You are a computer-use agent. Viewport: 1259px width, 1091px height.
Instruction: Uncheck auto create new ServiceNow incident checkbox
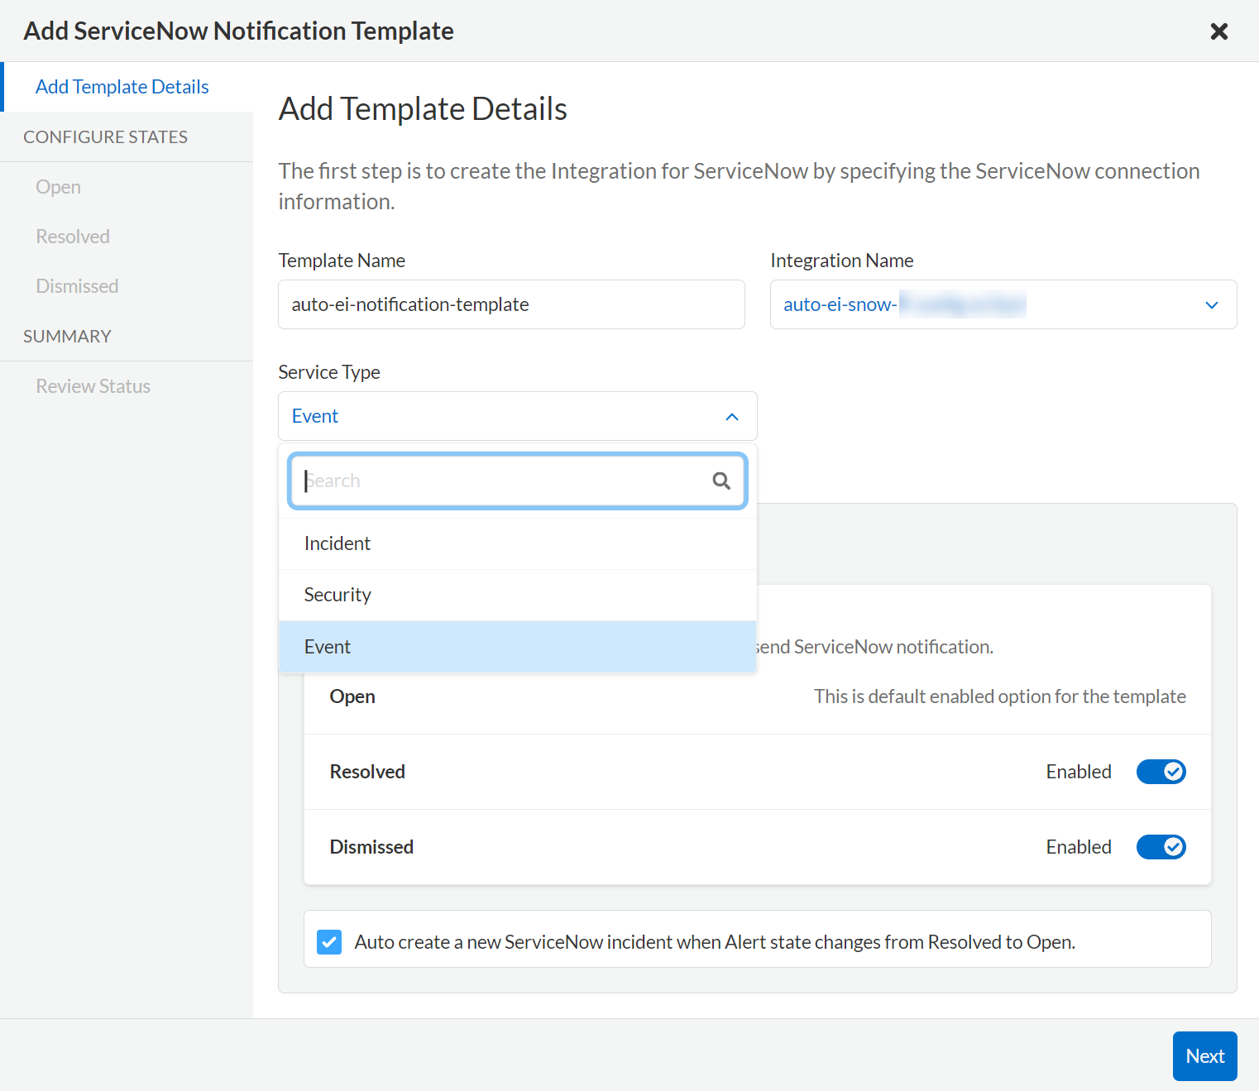coord(329,941)
